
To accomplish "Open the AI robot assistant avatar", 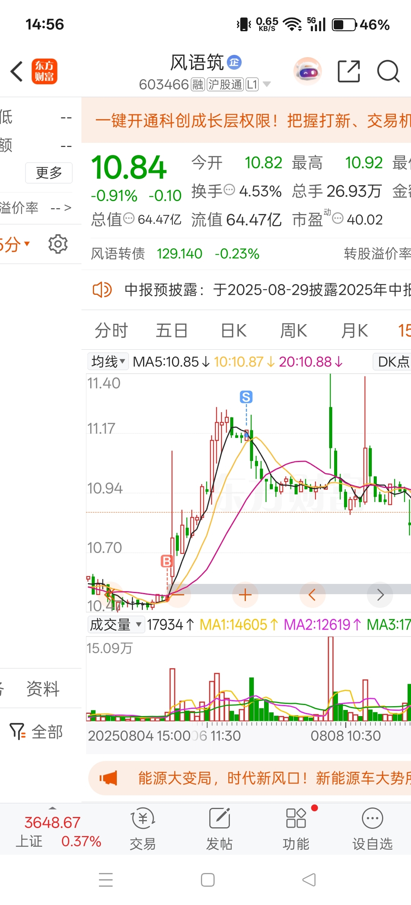I will (x=307, y=71).
